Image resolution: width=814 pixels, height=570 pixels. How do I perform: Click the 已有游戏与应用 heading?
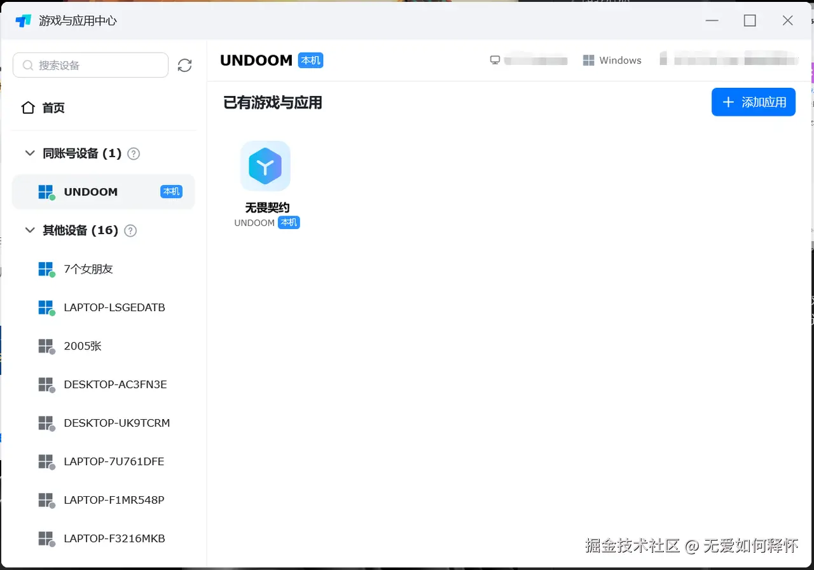pyautogui.click(x=273, y=102)
